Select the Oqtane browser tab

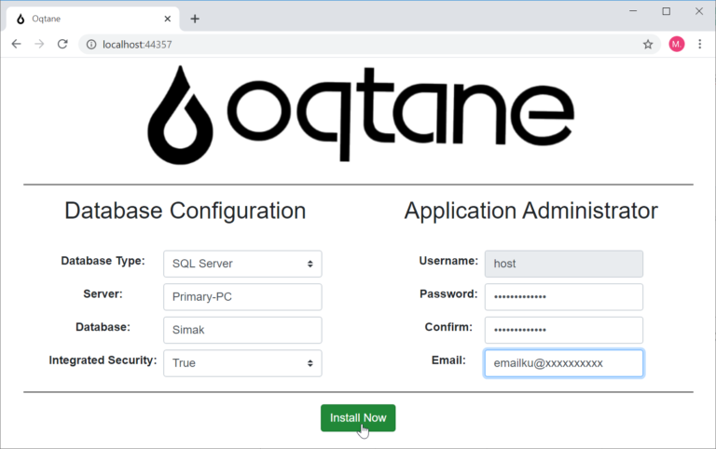(93, 19)
